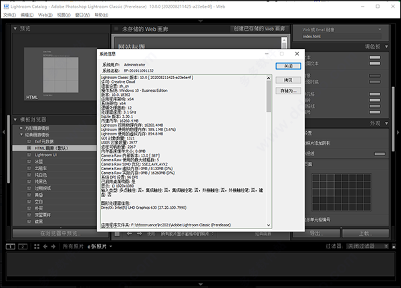Click 在浏览器中预览... button
Viewport: 401px width, 288px height.
61,234
